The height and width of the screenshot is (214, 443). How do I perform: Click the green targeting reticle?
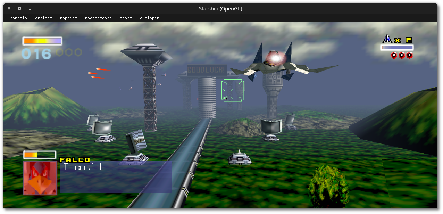[233, 91]
